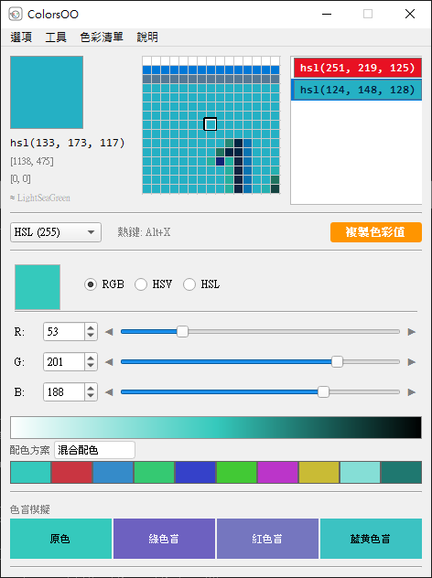
Task: Click the 綠色盲 simulation block
Action: click(x=164, y=539)
